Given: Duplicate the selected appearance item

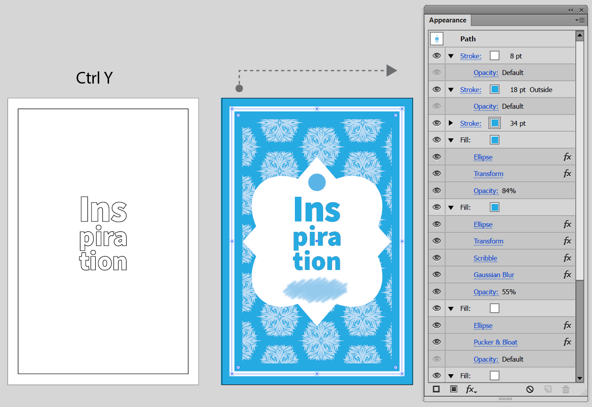Looking at the screenshot, I should pyautogui.click(x=548, y=389).
